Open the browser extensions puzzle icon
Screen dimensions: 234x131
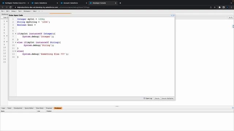(x=219, y=7)
